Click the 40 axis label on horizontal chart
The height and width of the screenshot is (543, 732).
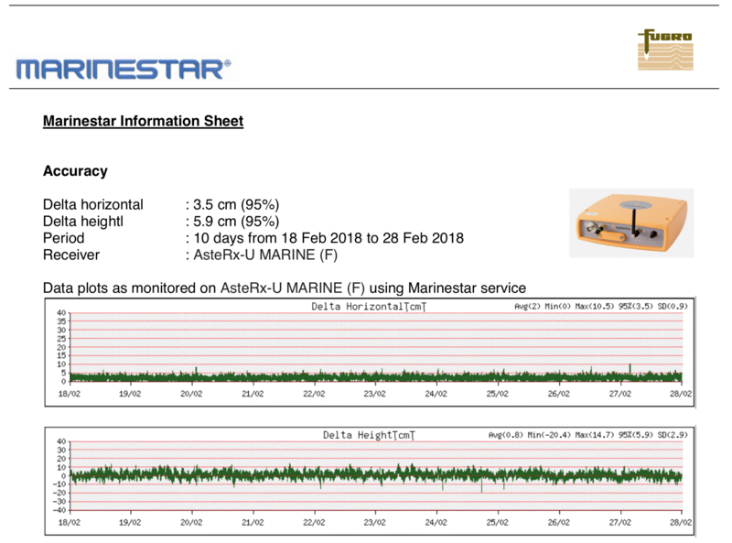click(61, 312)
